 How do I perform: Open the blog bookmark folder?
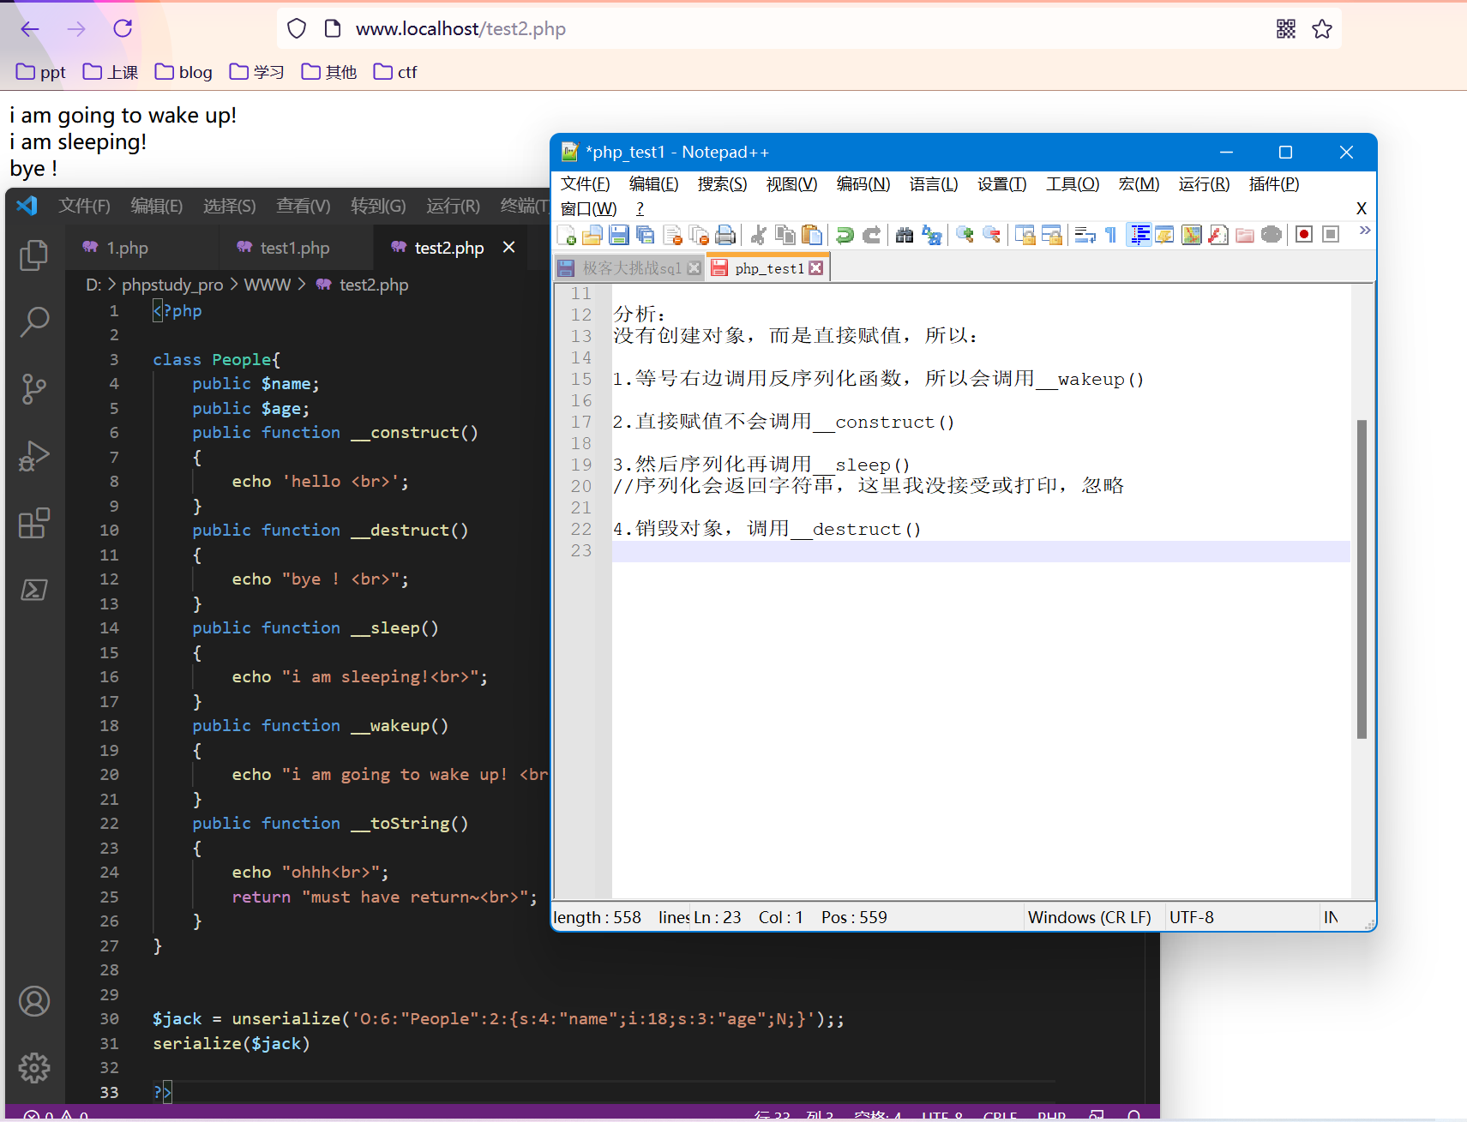[x=183, y=72]
